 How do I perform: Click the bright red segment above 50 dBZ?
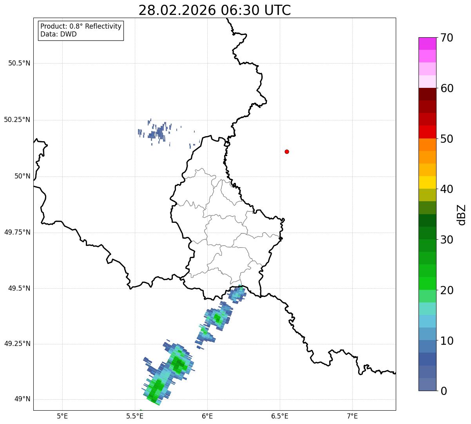click(x=427, y=132)
